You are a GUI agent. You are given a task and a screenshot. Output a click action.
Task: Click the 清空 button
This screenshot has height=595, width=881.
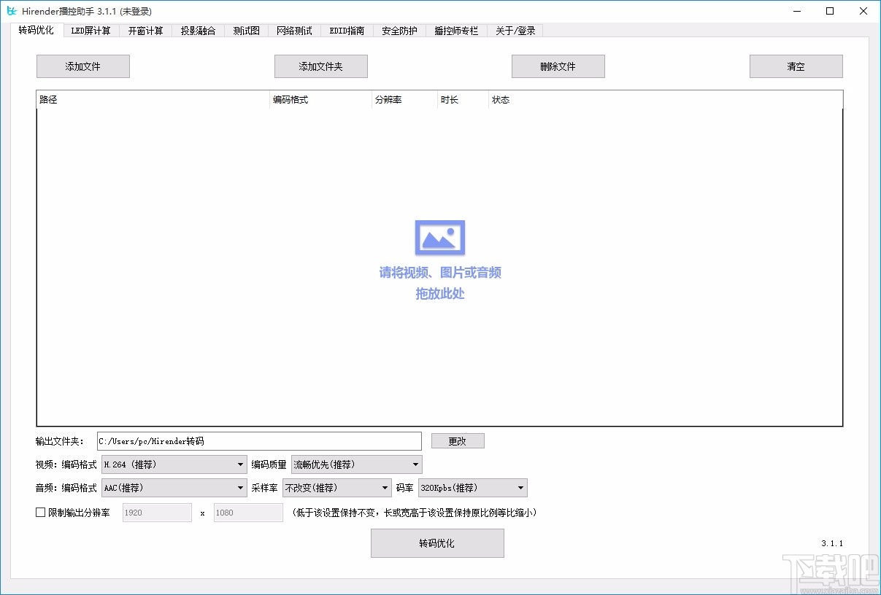(796, 66)
